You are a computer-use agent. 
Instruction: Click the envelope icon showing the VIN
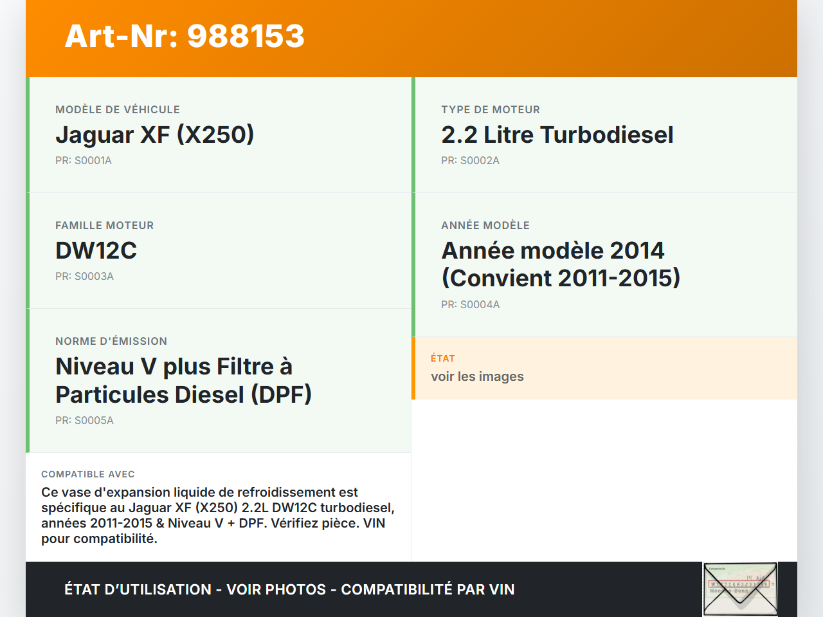[x=739, y=588]
